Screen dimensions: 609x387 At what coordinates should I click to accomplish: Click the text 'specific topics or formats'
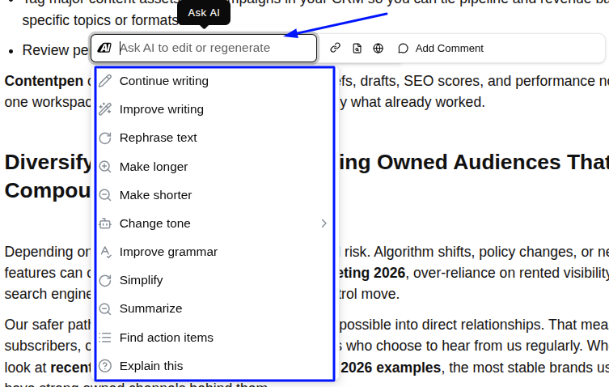[x=99, y=20]
